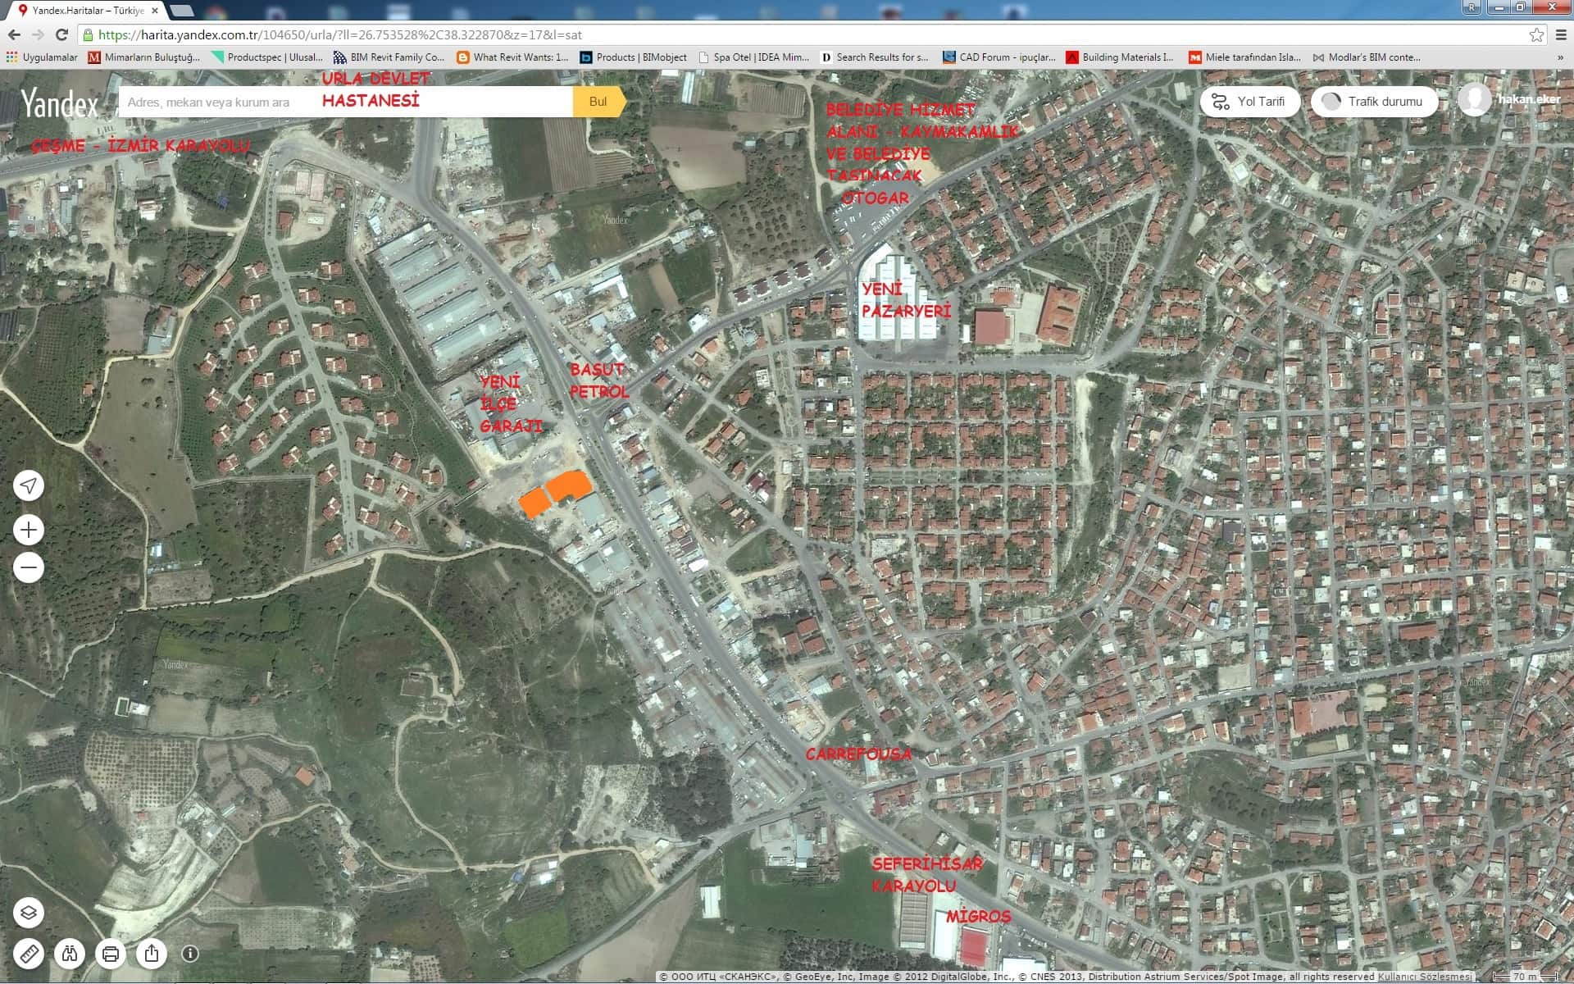Click the my-location arrow button

[x=29, y=485]
